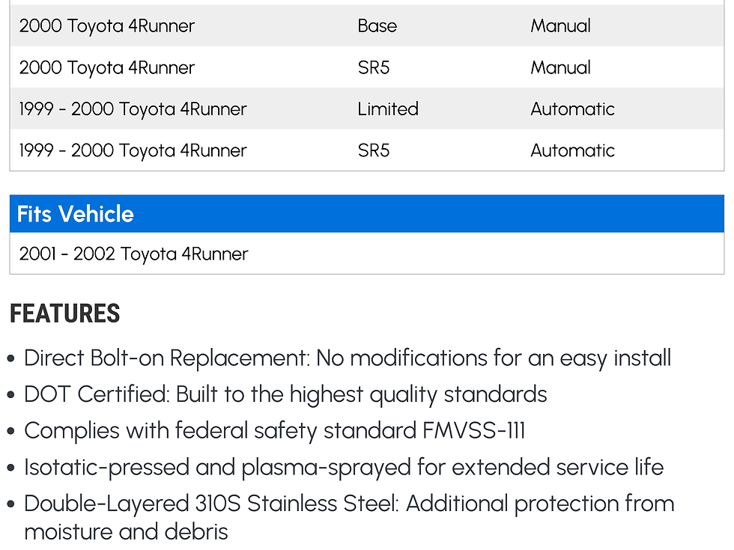The image size is (734, 550).
Task: Click the 1999 - 2000 Toyota 4Runner Limited vehicle
Action: [x=133, y=109]
